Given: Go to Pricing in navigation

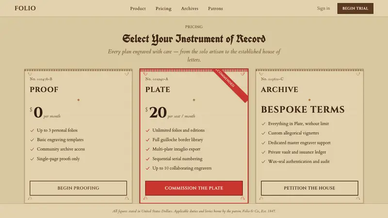Looking at the screenshot, I should pyautogui.click(x=163, y=8).
